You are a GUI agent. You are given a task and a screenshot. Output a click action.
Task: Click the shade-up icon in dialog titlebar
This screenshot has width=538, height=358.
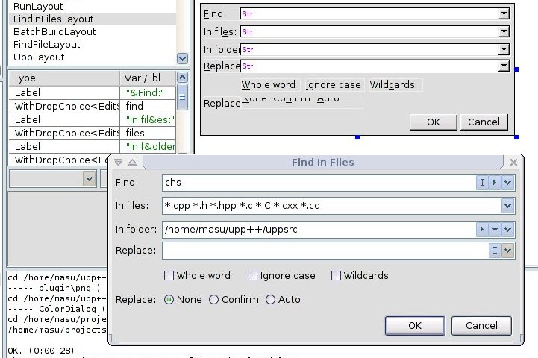[x=132, y=163]
